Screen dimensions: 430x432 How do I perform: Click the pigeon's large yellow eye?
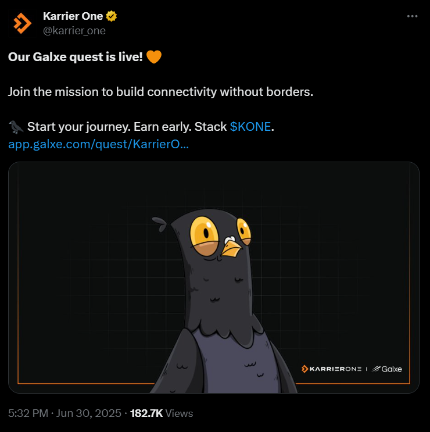click(204, 232)
